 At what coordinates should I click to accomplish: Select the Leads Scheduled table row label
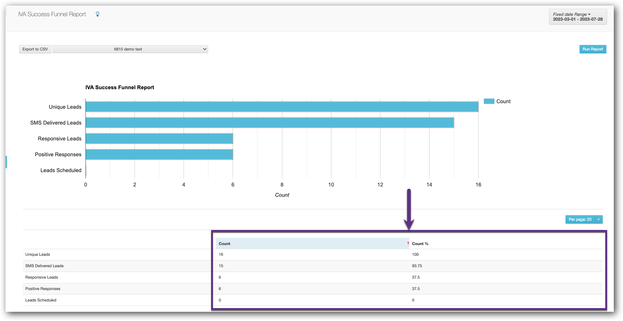(x=41, y=300)
